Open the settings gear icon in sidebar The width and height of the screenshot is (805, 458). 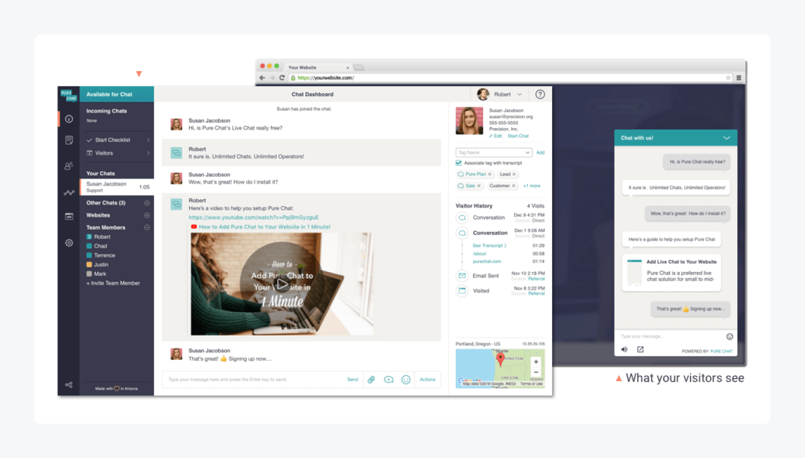69,243
